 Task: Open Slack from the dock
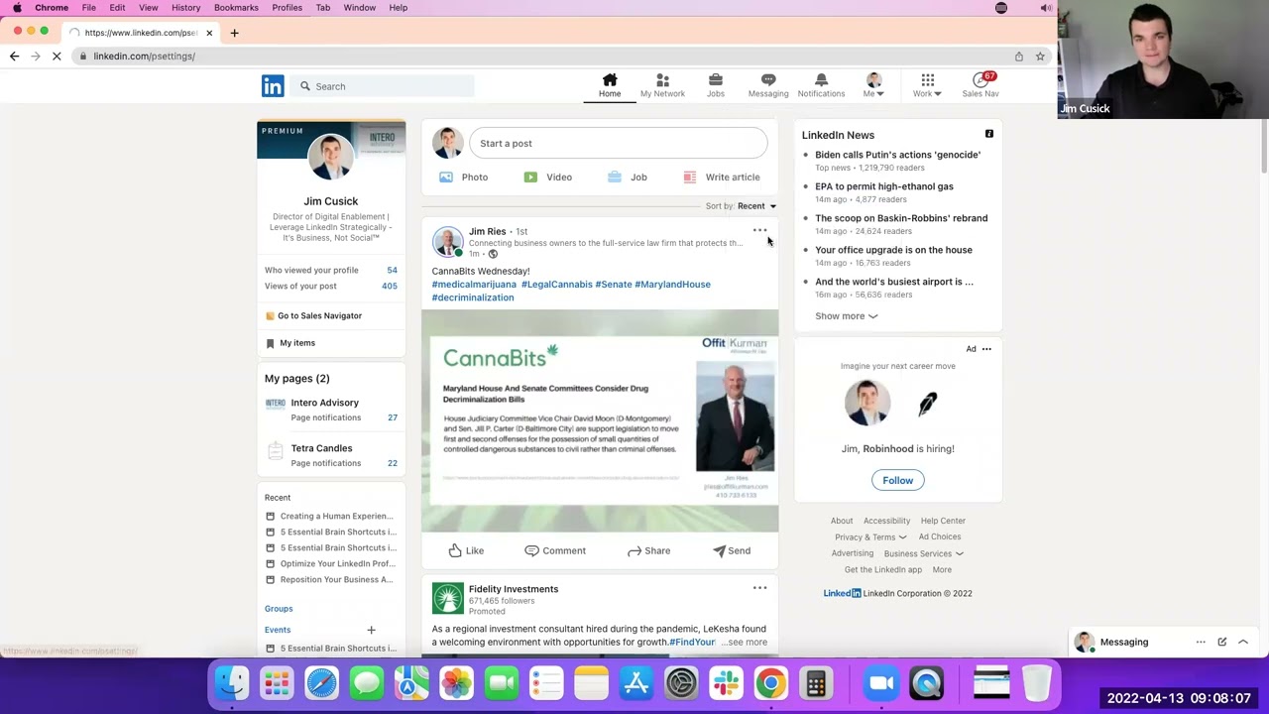(726, 683)
